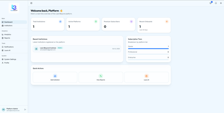
Task: Click the Subscription Tiers heading
Action: (135, 39)
